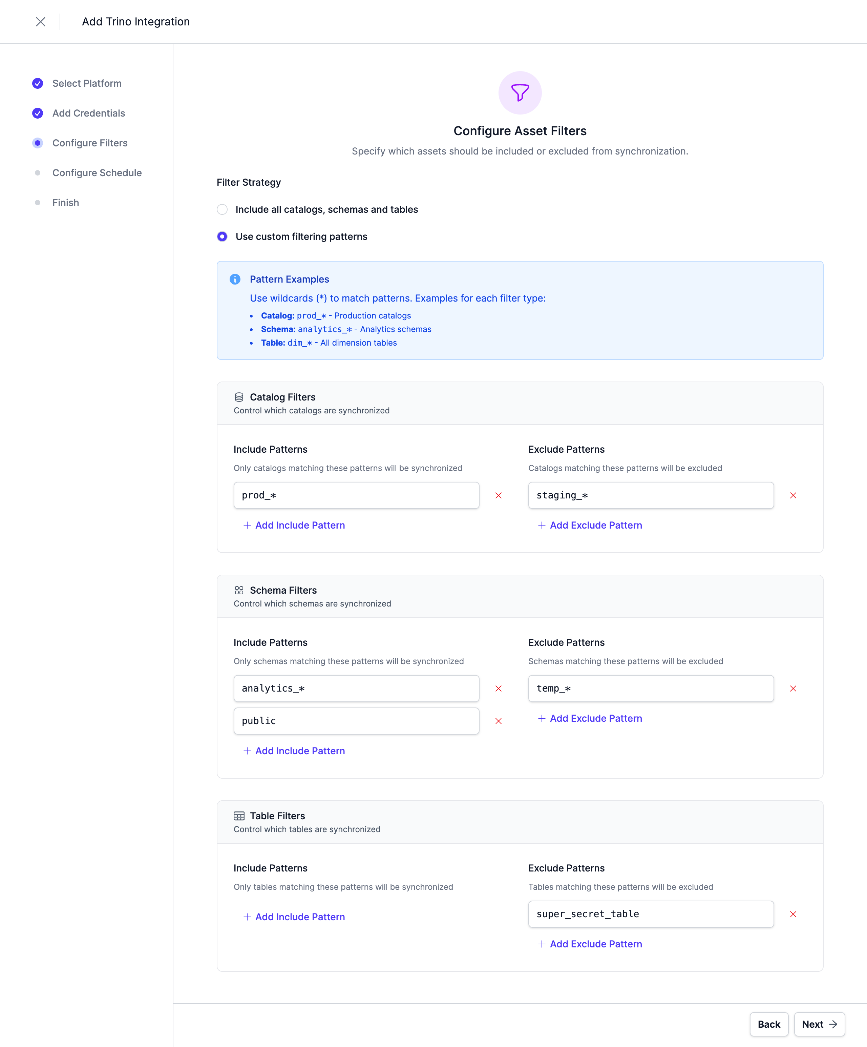Close the Add Trino Integration dialog

[x=41, y=21]
